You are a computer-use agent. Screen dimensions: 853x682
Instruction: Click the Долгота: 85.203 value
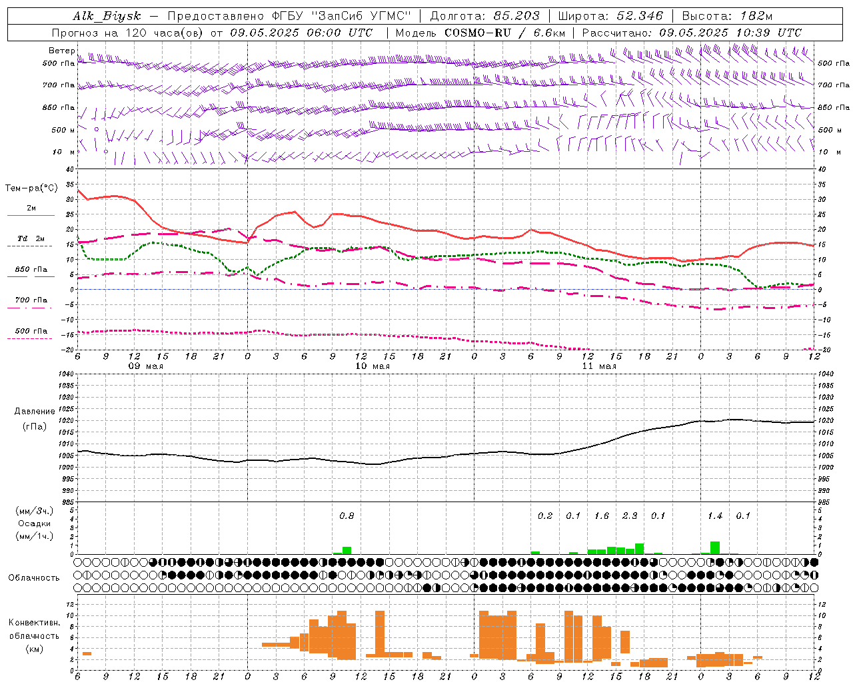(x=484, y=16)
